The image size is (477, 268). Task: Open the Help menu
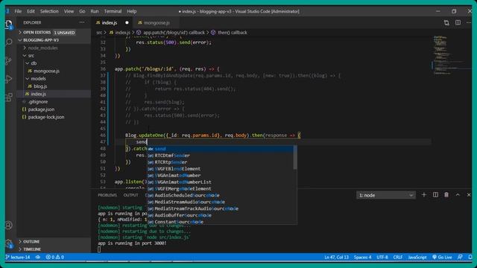click(x=132, y=11)
